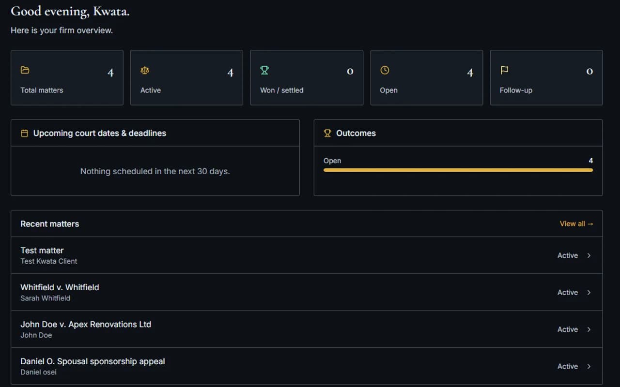
Task: Click the trophy icon on Won / settled card
Action: tap(264, 70)
